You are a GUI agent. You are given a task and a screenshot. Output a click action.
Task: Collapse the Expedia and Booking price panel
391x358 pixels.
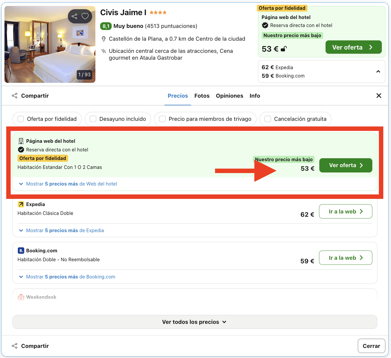pos(378,72)
